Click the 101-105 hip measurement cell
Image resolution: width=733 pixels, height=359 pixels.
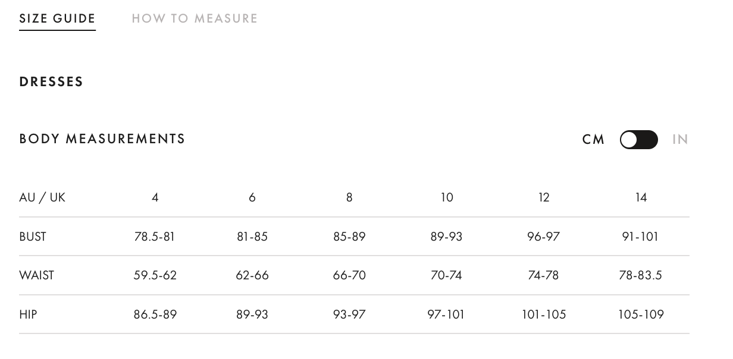pyautogui.click(x=544, y=314)
